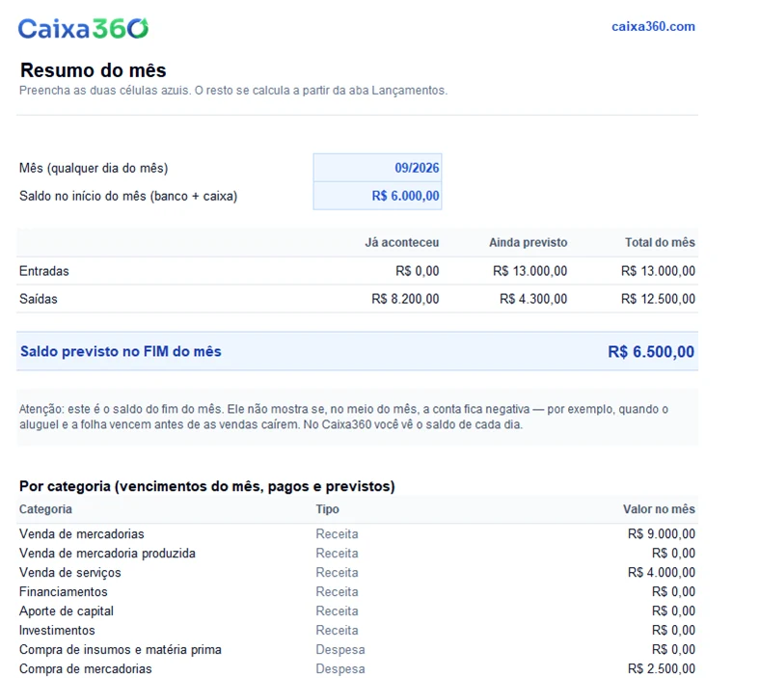Click the 'Já aconteceu' column header
The image size is (760, 678).
coord(402,242)
